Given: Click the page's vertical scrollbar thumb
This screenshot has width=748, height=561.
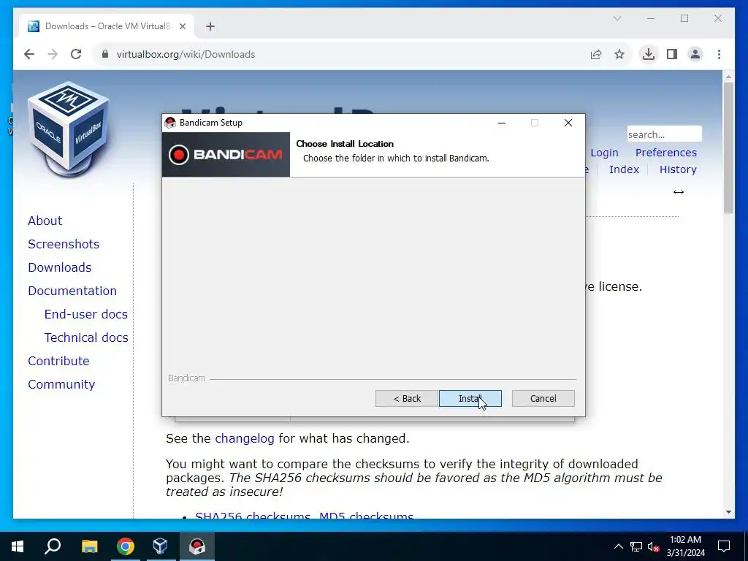Looking at the screenshot, I should (x=728, y=148).
